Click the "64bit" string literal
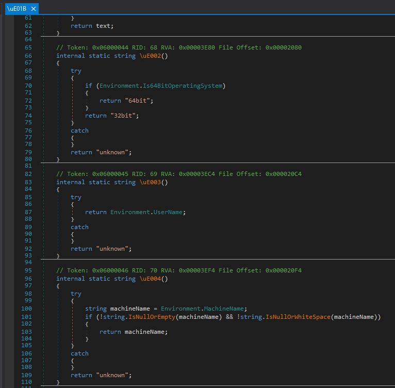 tap(138, 101)
